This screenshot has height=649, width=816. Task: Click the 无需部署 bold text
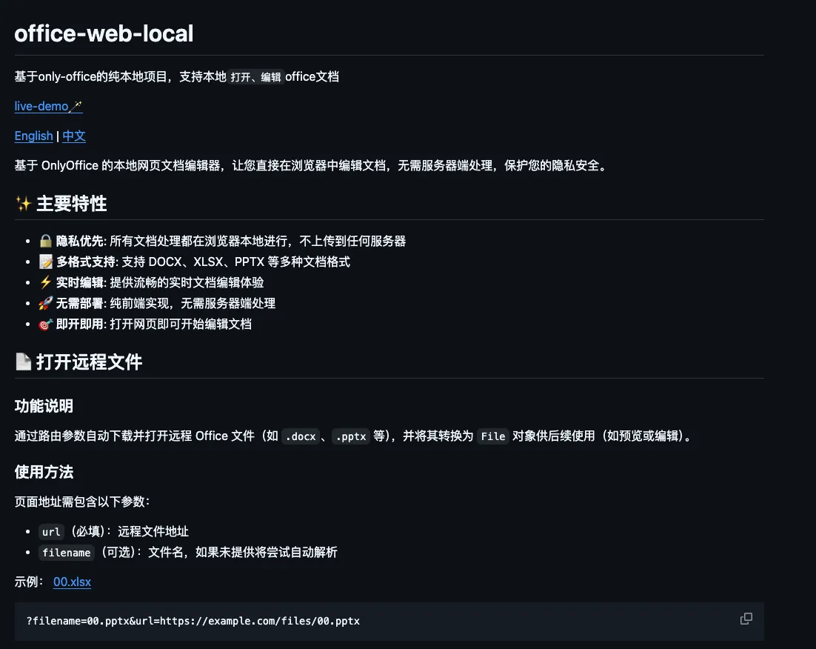[x=80, y=304]
